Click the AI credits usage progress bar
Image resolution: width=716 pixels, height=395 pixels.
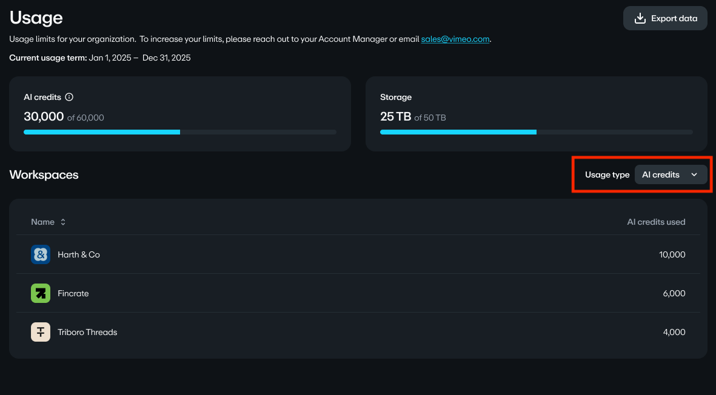[179, 131]
